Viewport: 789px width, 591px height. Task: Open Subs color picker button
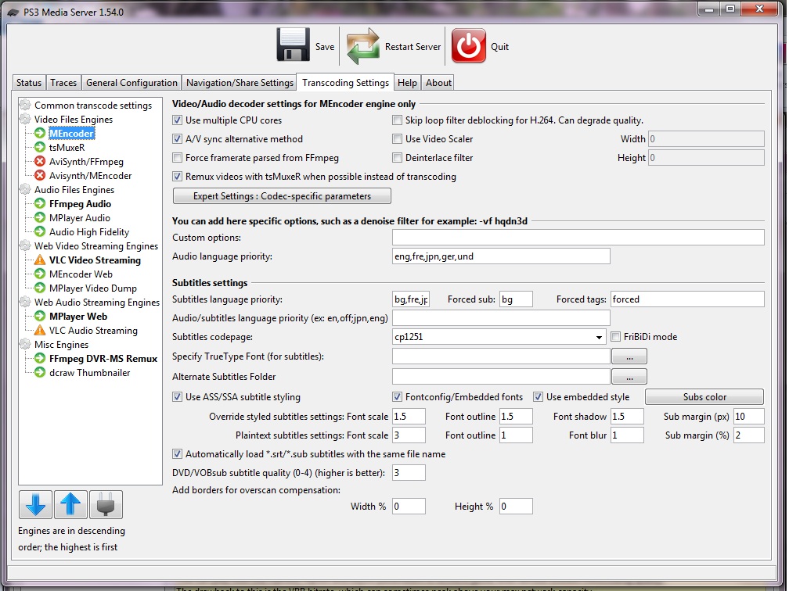(x=704, y=397)
